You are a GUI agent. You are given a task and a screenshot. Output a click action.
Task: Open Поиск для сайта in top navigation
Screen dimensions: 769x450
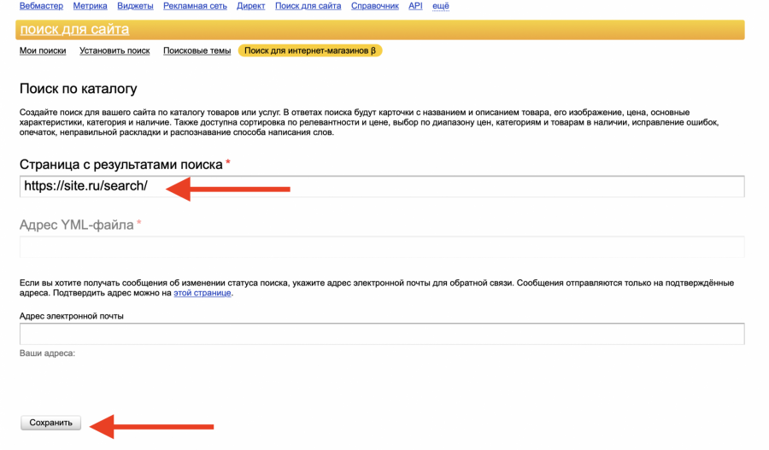[308, 6]
